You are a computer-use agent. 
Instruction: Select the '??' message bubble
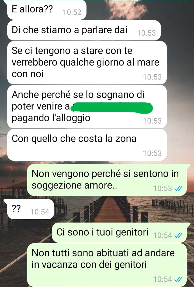coord(29,209)
